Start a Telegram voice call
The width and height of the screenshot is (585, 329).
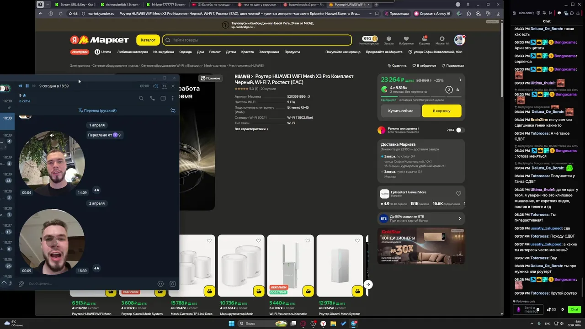(x=152, y=98)
